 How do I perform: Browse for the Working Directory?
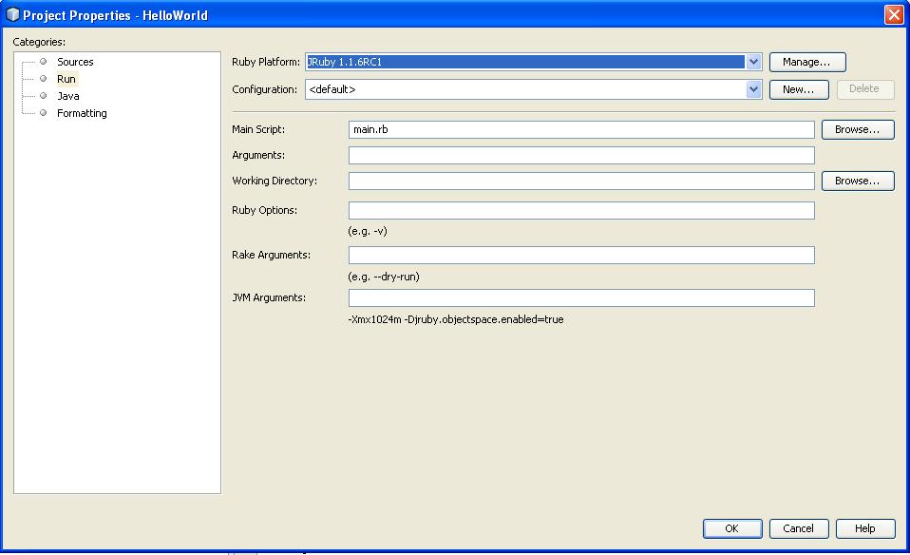pos(858,181)
